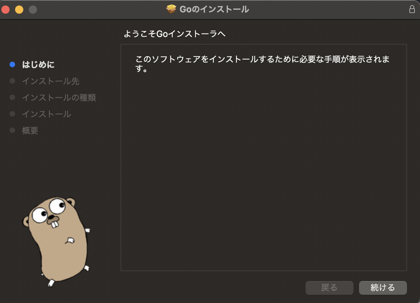Select the blue bullet next to はじめに

pos(13,64)
